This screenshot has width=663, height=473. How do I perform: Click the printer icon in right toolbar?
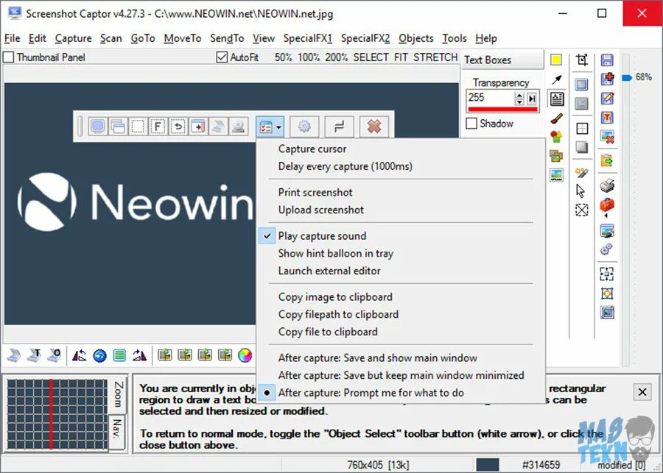(x=607, y=185)
